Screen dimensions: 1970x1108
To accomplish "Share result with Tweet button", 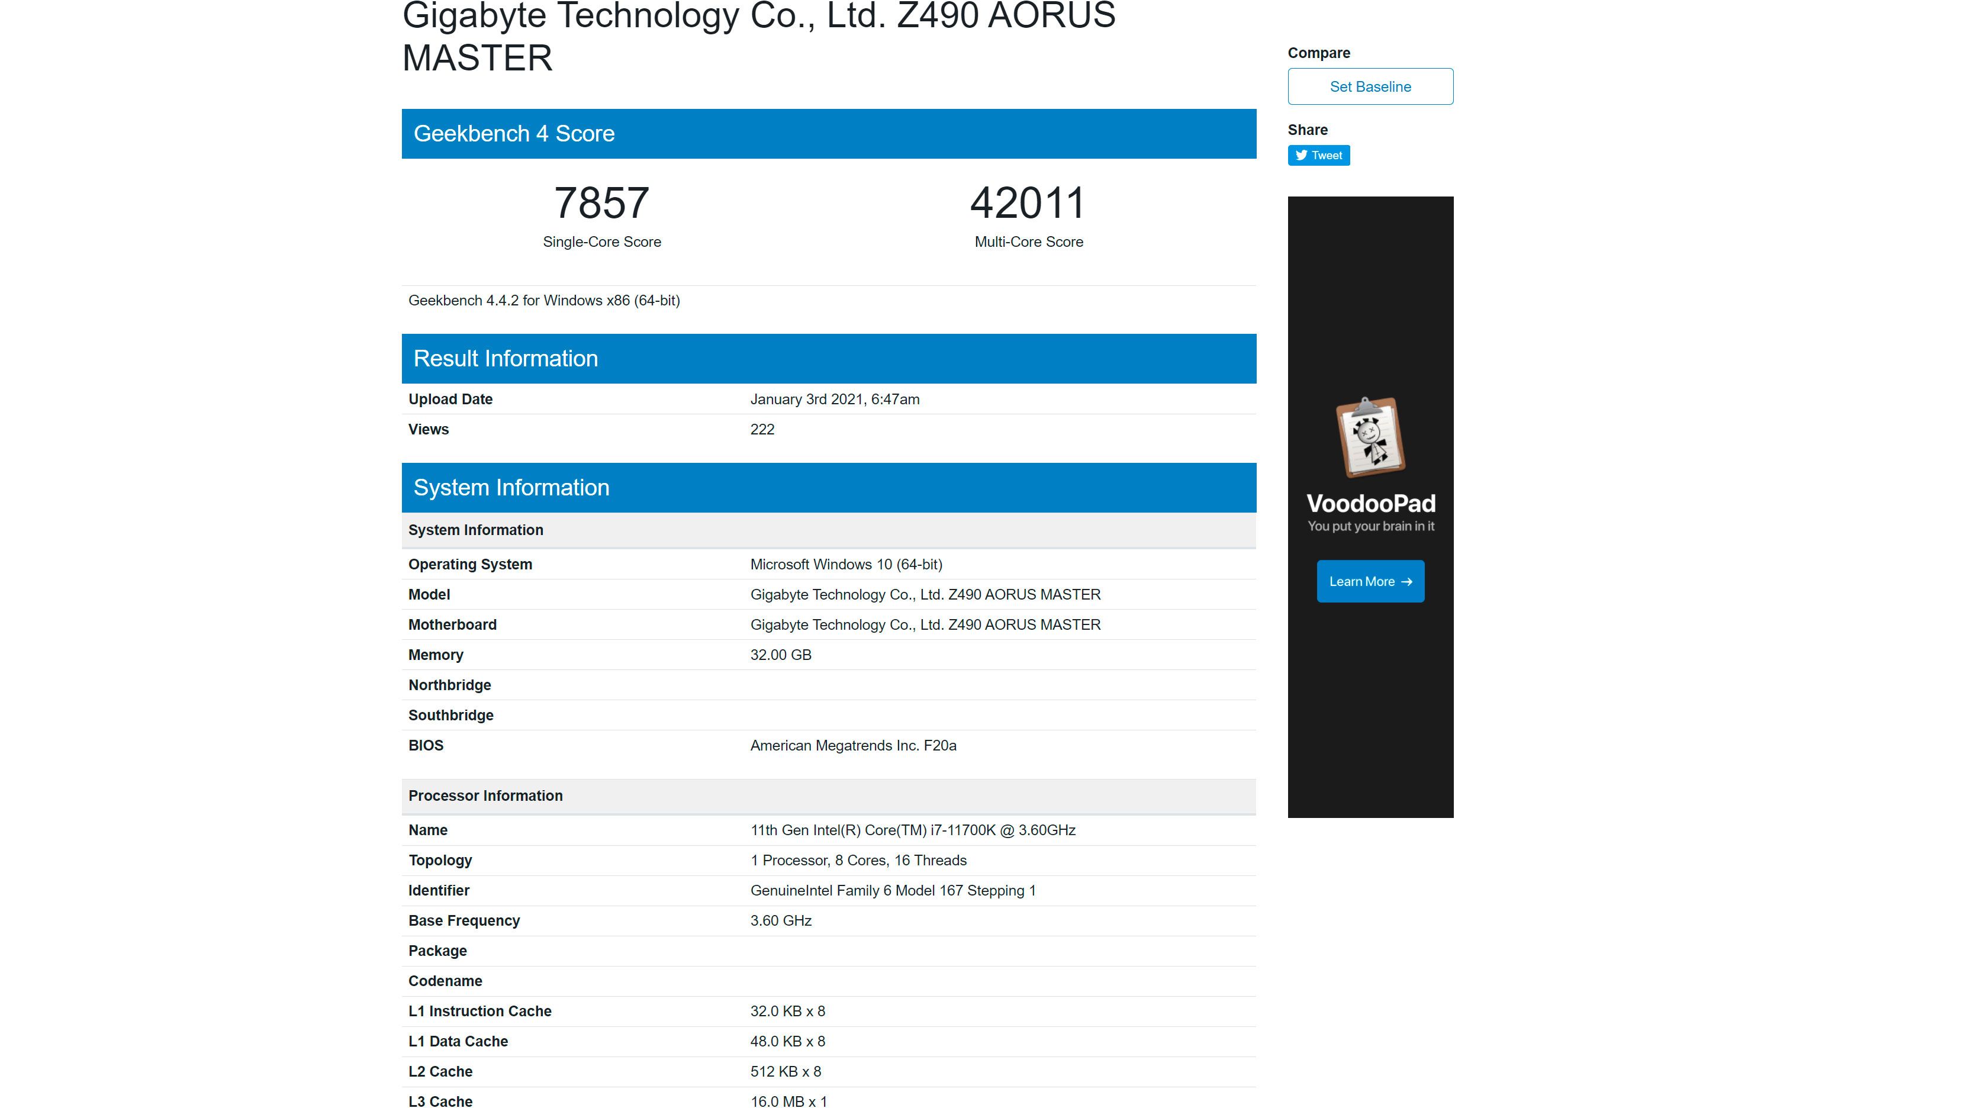I will pyautogui.click(x=1318, y=155).
